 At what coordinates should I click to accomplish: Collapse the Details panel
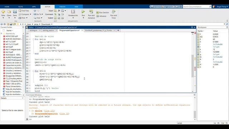23,98
